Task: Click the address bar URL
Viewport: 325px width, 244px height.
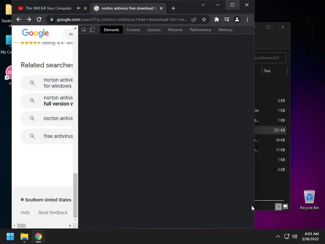Action: click(x=122, y=19)
